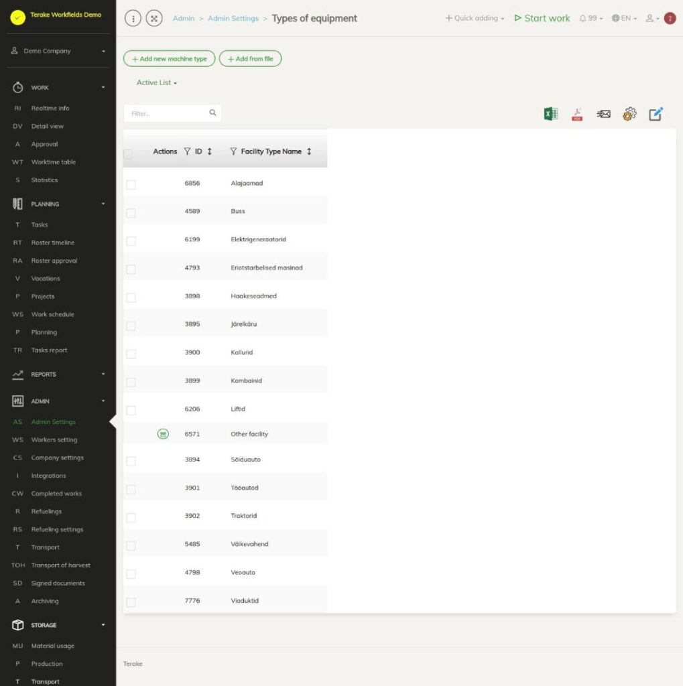Open the notifications bell showing 99
This screenshot has width=683, height=686.
pos(591,18)
